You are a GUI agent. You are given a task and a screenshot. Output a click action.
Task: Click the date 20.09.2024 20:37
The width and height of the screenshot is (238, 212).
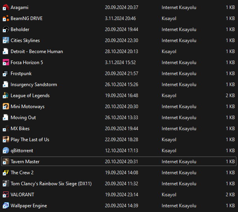pyautogui.click(x=122, y=7)
